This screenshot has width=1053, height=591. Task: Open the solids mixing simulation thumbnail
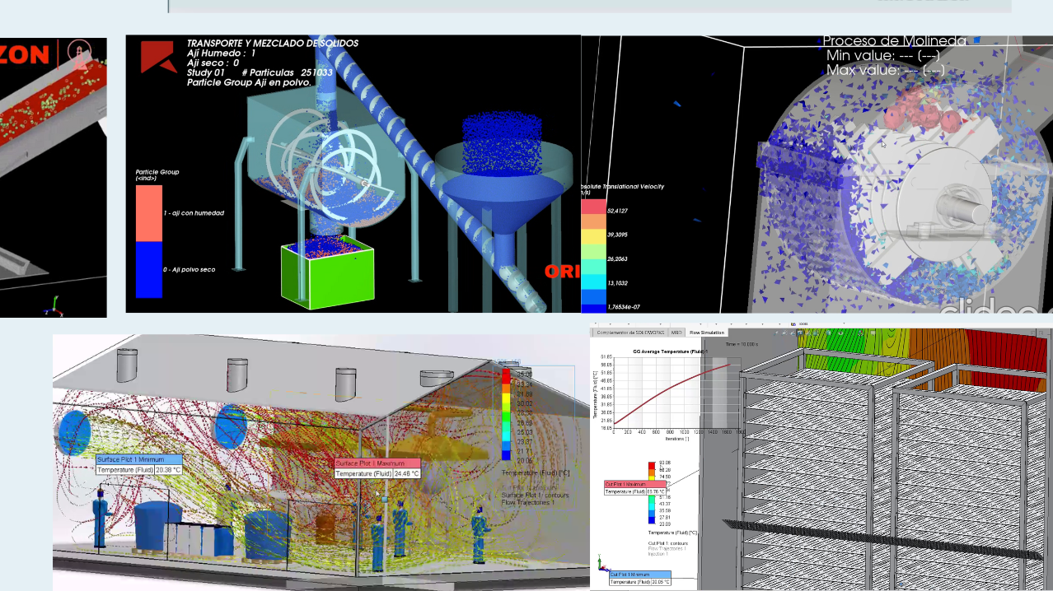click(x=353, y=174)
